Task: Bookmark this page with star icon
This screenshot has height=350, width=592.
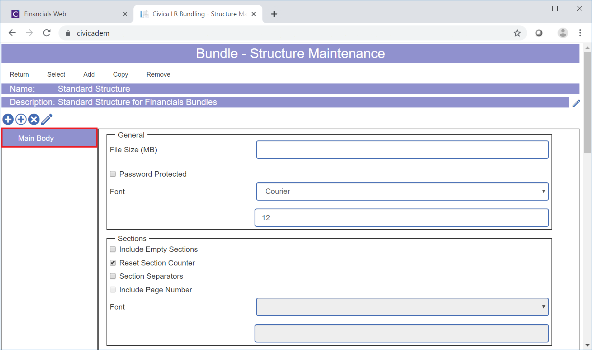Action: click(517, 33)
